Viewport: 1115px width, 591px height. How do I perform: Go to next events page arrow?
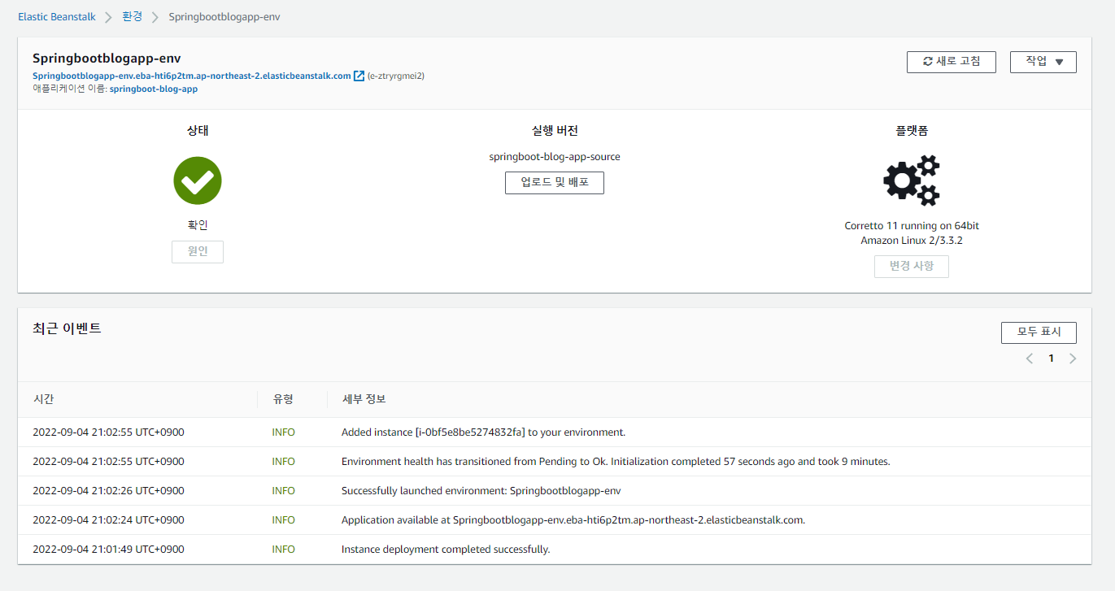(x=1073, y=359)
